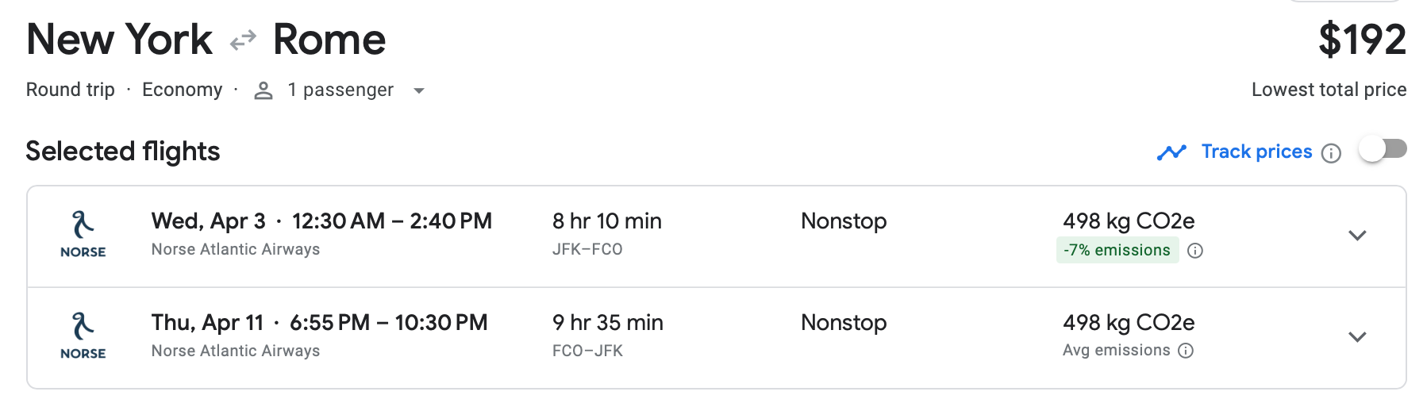Screen dimensions: 1427x403
Task: Click the Track prices trend graph icon
Action: 1171,152
